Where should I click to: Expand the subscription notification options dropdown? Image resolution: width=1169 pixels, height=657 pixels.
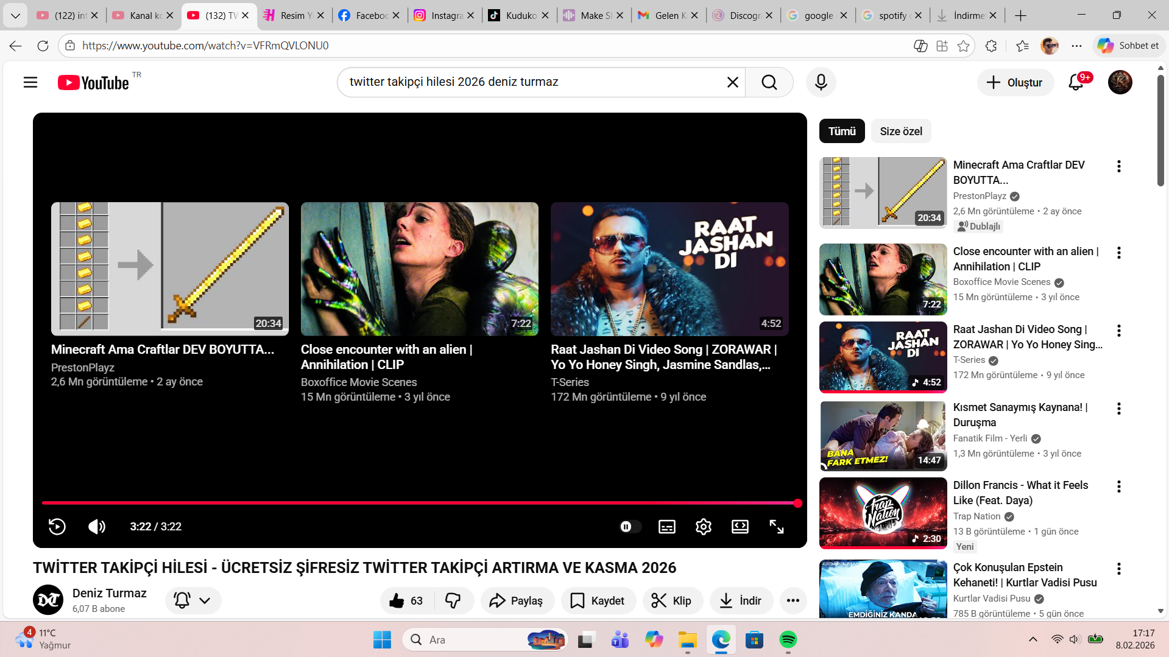pyautogui.click(x=193, y=601)
